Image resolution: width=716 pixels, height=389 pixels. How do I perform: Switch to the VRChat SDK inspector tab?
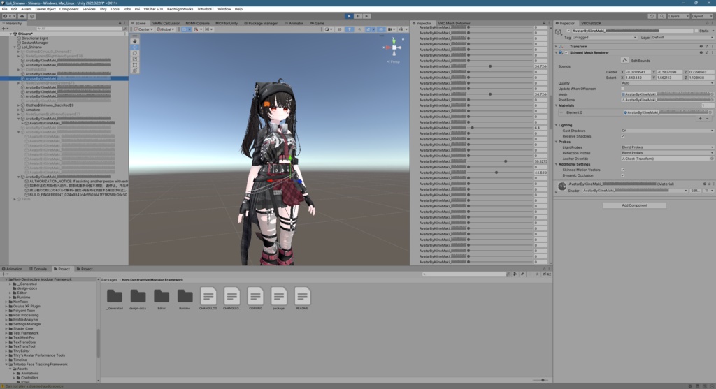coord(591,23)
